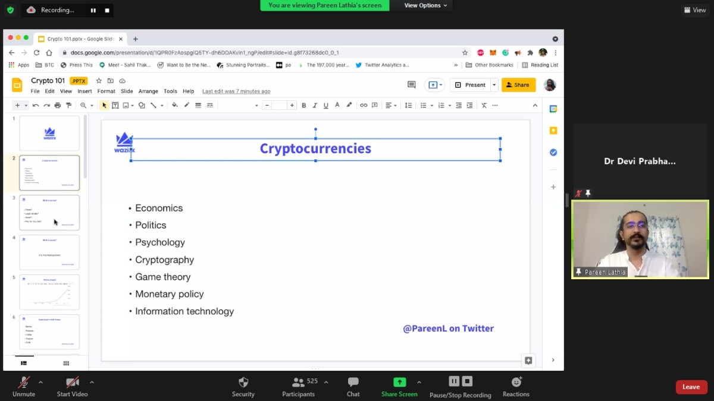This screenshot has height=401, width=714.
Task: Open the Zoom Security shield icon
Action: (243, 383)
